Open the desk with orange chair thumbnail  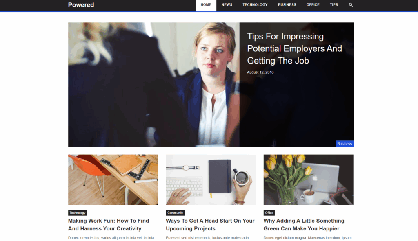point(113,180)
